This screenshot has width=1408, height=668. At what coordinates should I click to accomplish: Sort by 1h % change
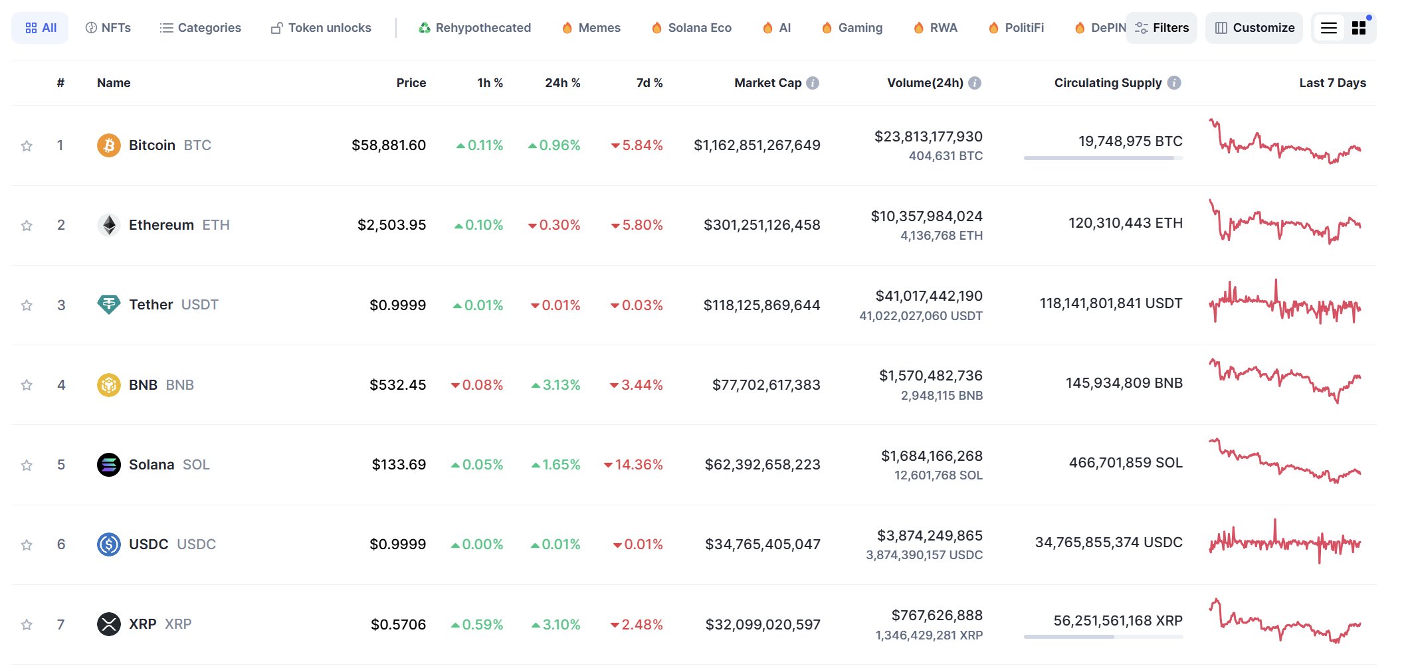490,83
